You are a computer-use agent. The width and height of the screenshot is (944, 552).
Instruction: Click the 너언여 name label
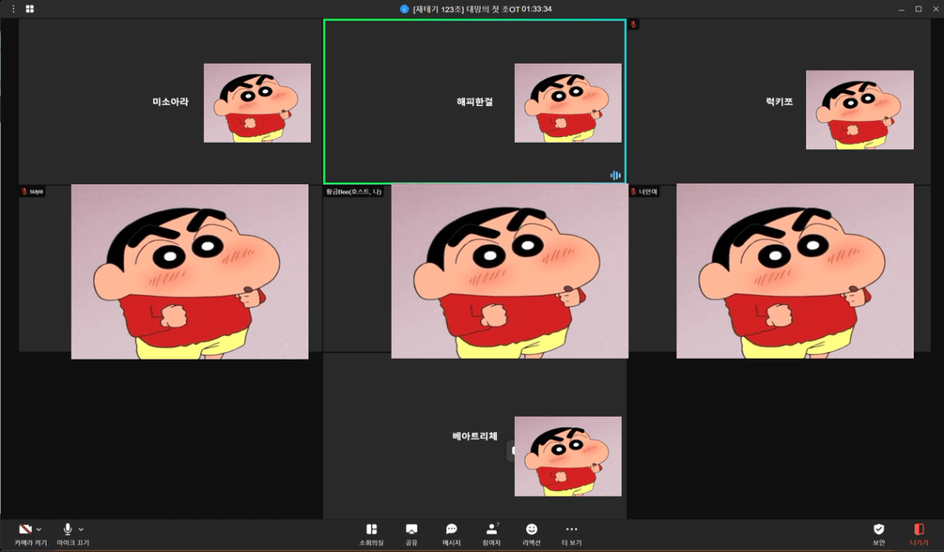648,192
